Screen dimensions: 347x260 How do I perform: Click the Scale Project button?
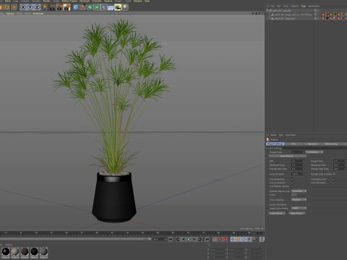[x=288, y=156]
